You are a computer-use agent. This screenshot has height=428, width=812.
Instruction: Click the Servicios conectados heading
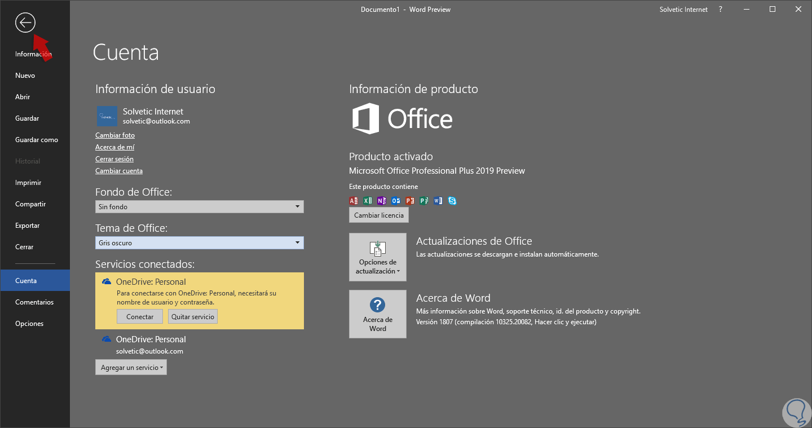click(x=145, y=264)
